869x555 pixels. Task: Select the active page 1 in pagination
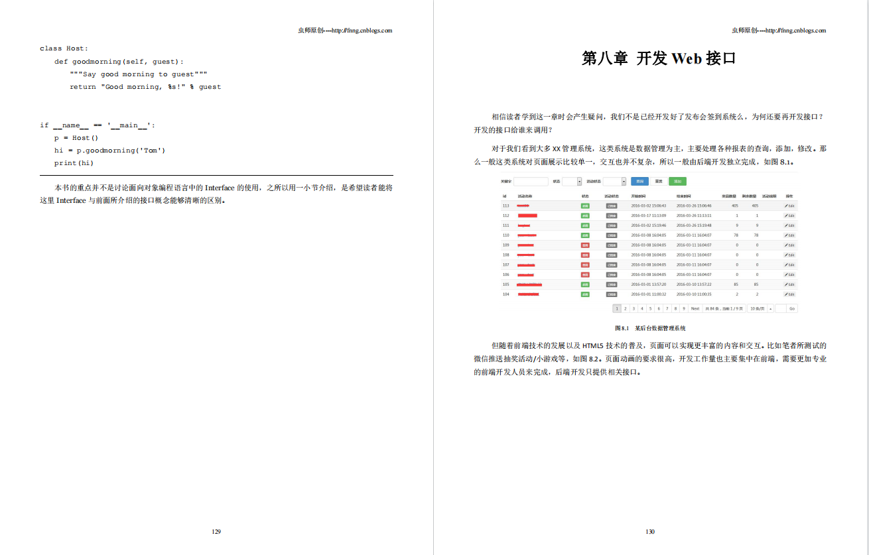[616, 308]
